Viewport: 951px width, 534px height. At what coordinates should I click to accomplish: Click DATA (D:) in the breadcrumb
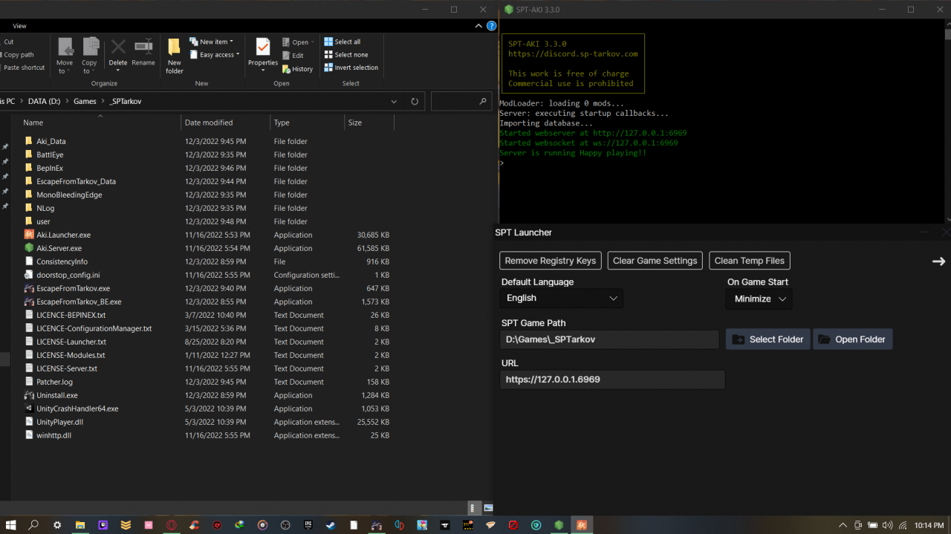[45, 101]
